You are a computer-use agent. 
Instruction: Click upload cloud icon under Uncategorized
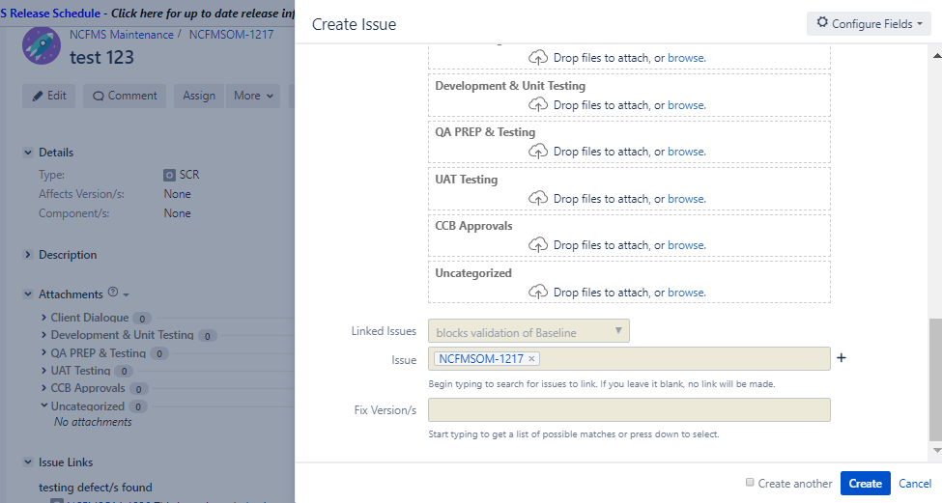tap(538, 293)
